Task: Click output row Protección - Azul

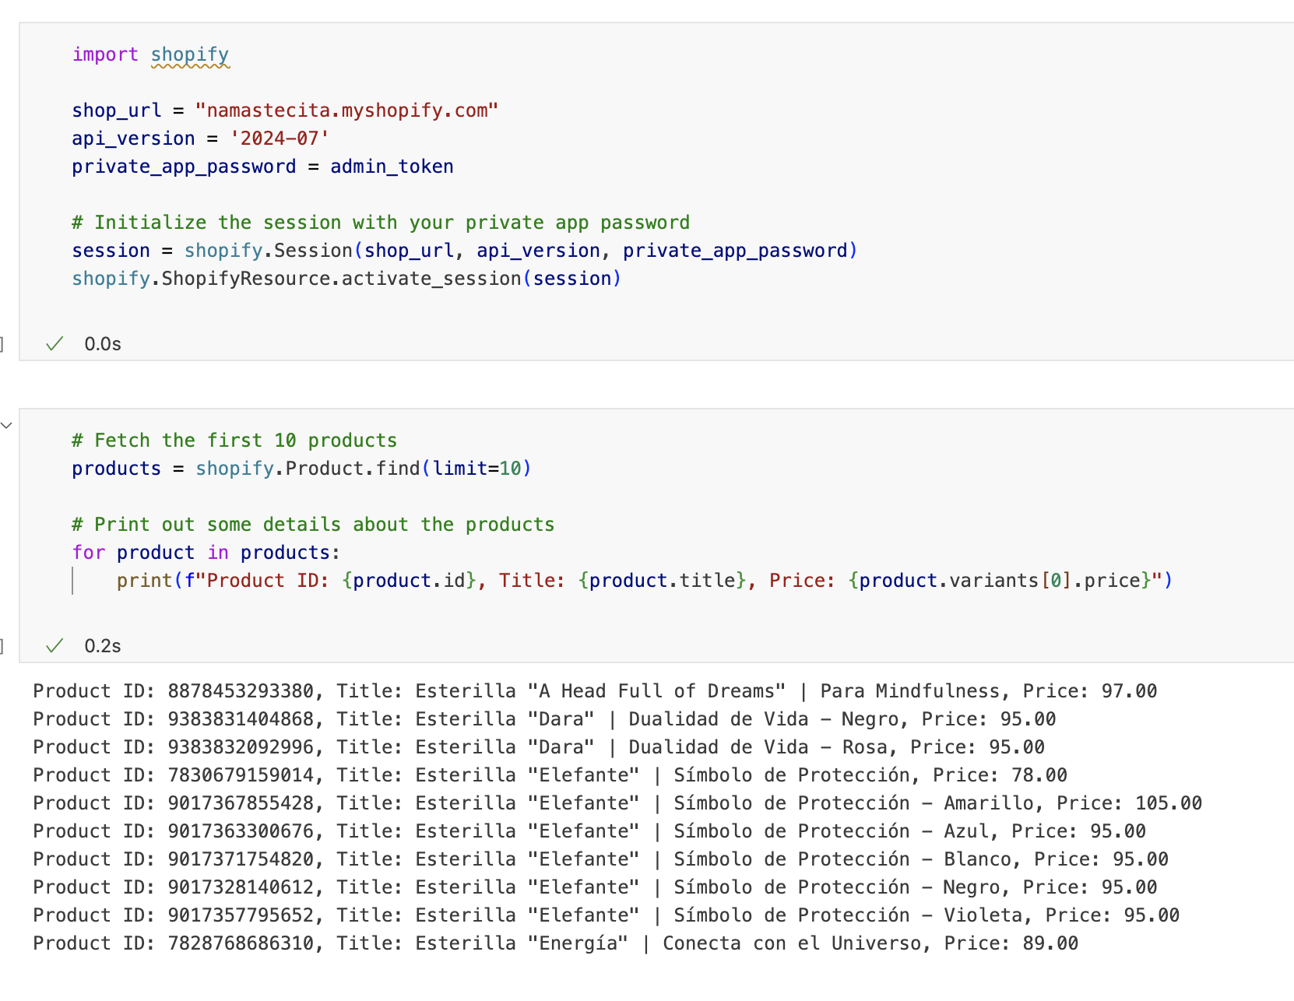Action: (x=589, y=831)
